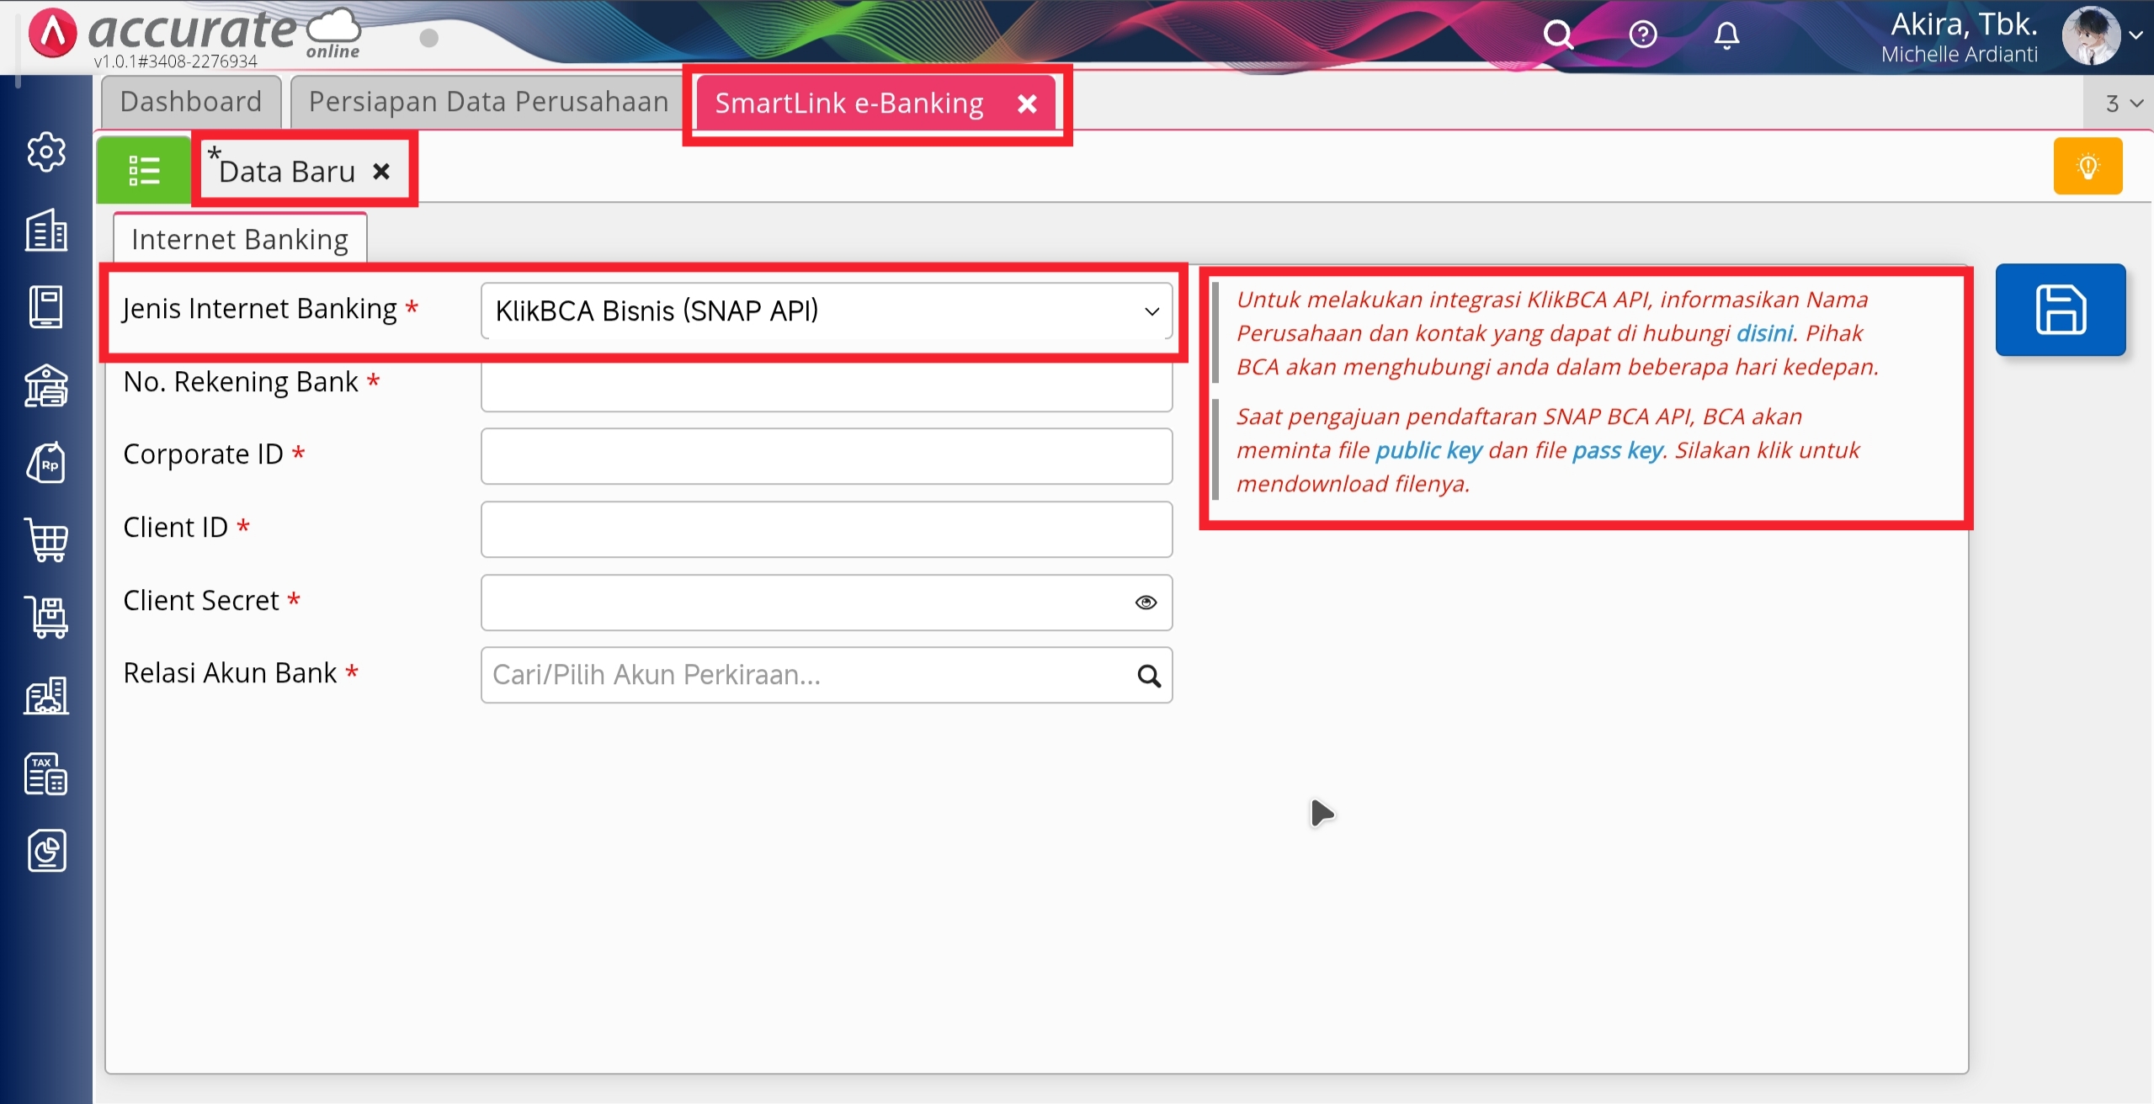2154x1104 pixels.
Task: Open the green list view button
Action: [144, 170]
